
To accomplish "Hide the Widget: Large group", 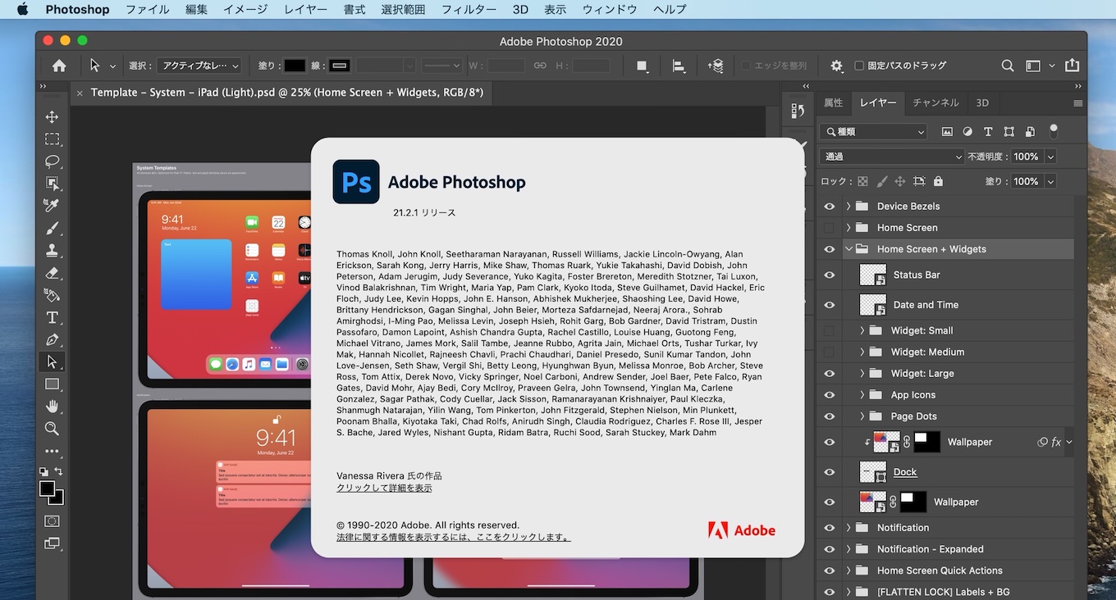I will click(829, 373).
